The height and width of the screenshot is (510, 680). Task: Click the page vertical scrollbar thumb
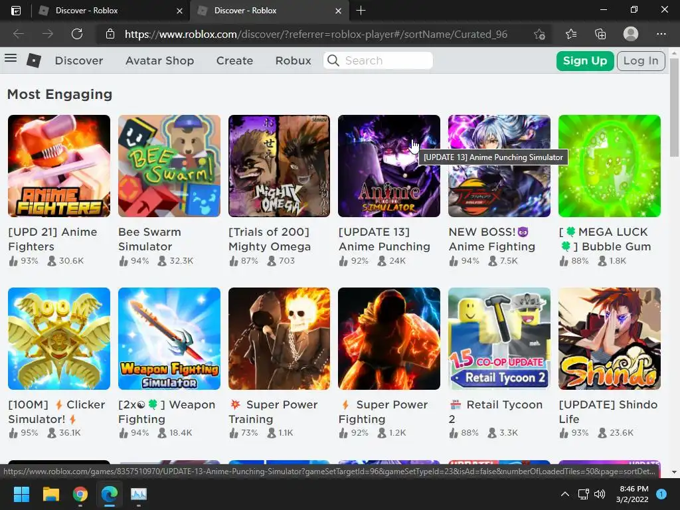pyautogui.click(x=674, y=107)
